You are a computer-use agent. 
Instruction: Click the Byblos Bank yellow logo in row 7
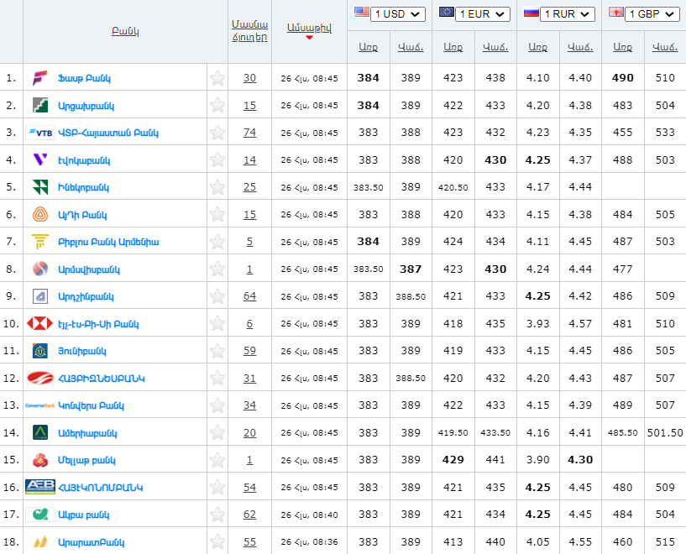[40, 242]
